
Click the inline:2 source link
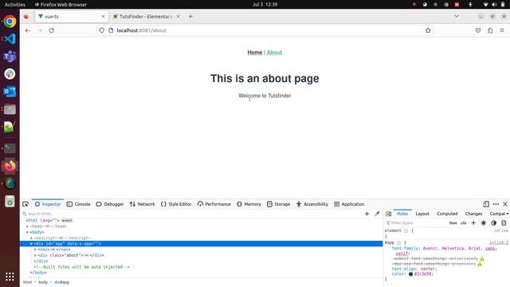point(499,242)
